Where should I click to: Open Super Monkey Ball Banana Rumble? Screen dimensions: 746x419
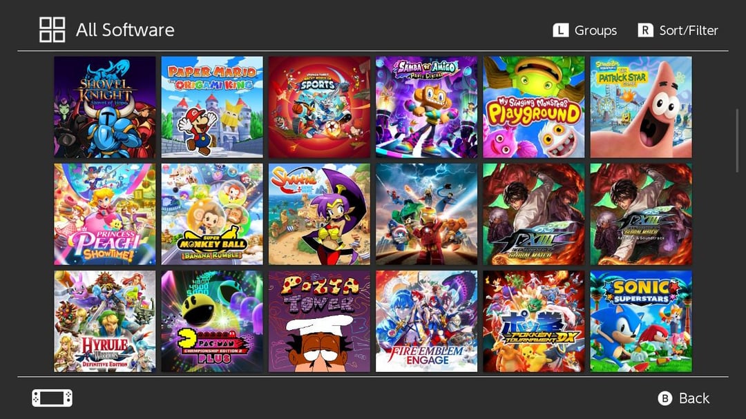pos(212,215)
